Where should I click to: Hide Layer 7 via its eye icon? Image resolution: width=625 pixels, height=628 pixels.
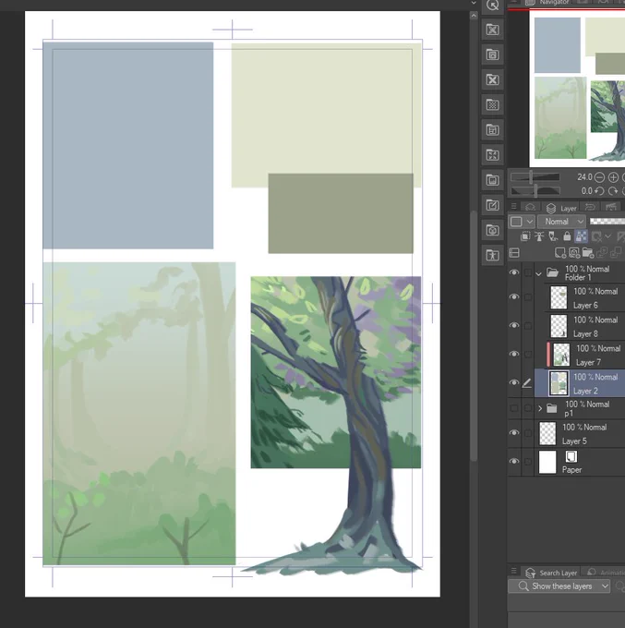tap(514, 354)
